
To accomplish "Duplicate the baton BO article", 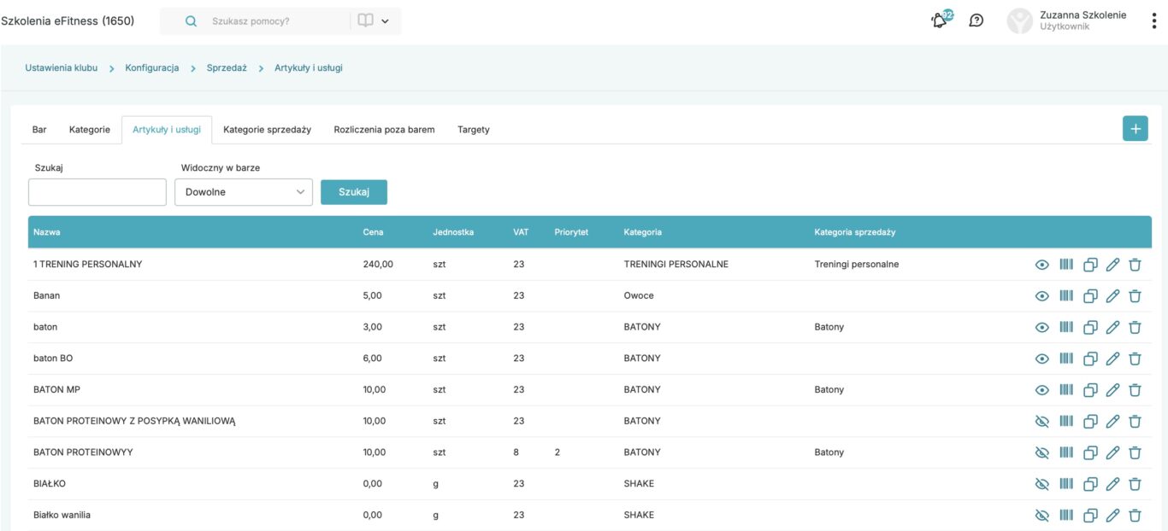I will 1090,359.
